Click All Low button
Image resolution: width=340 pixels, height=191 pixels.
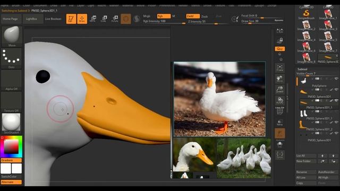point(306,177)
